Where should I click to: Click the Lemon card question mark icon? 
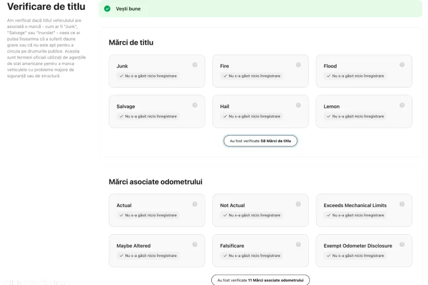coord(402,105)
